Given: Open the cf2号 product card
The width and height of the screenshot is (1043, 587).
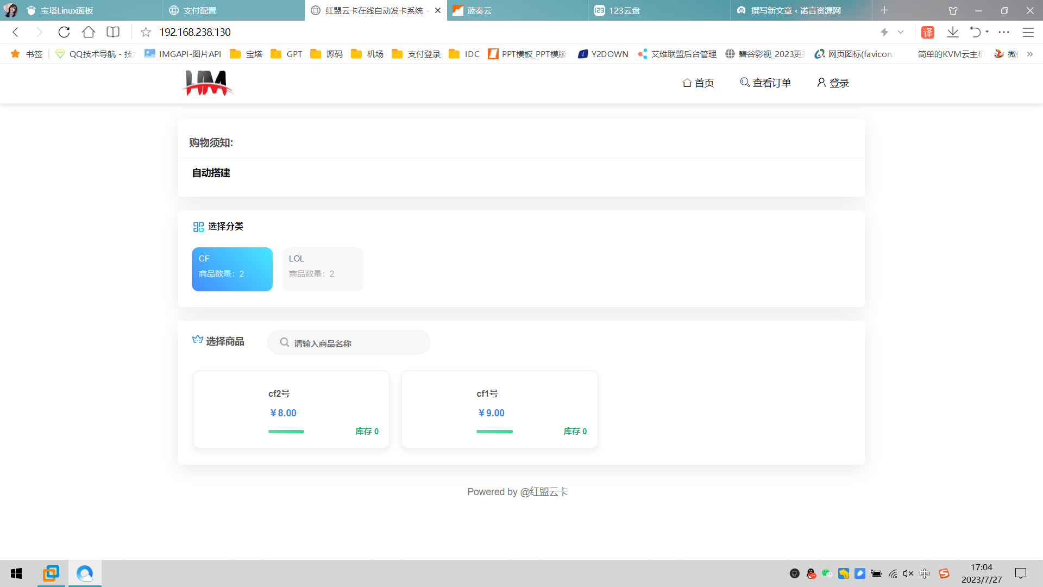Looking at the screenshot, I should coord(291,409).
